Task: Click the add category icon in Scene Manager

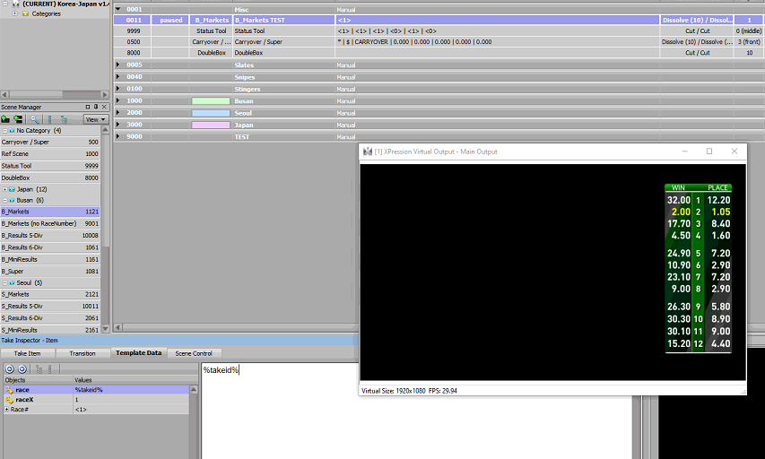Action: tap(18, 119)
